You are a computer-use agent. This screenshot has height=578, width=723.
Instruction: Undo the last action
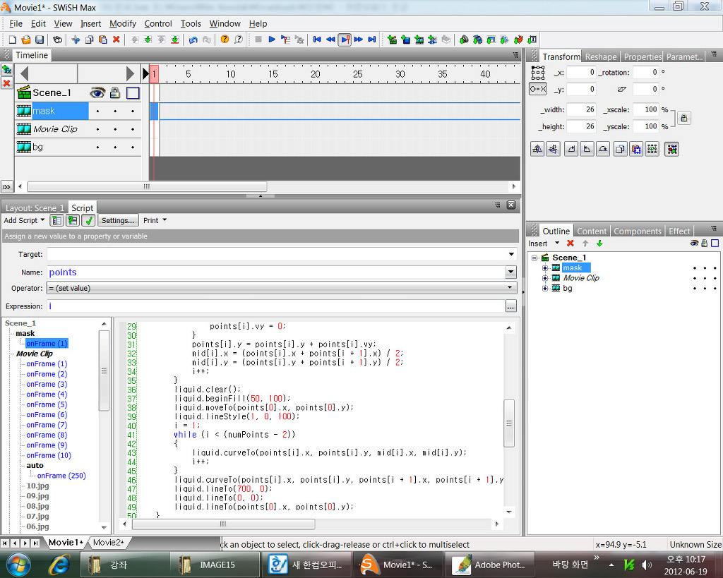click(193, 40)
